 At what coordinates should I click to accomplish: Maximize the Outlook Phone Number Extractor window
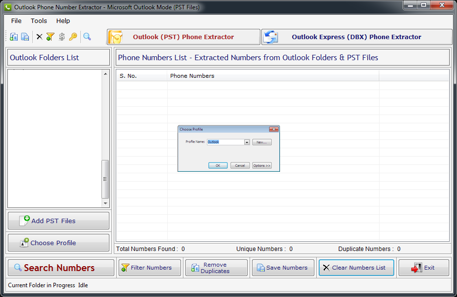(424, 5)
